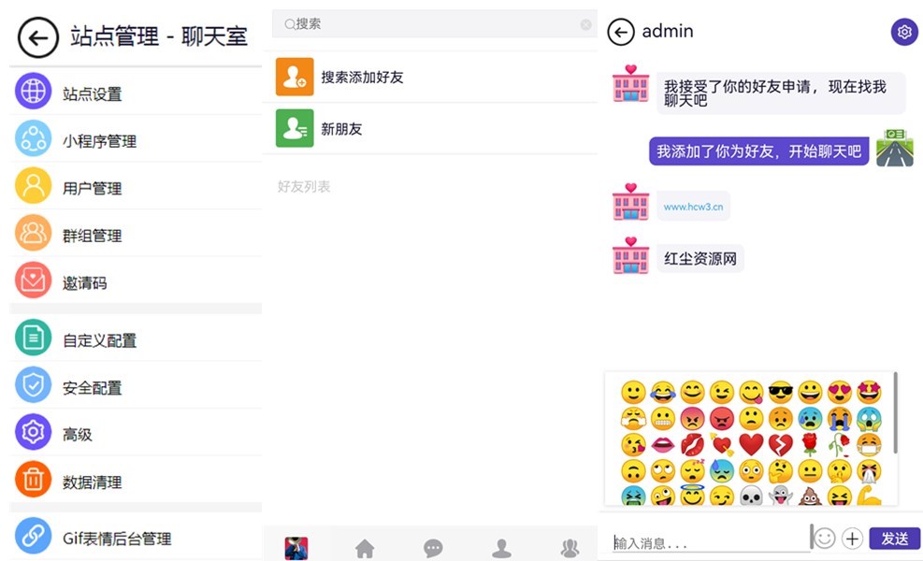Select 高级 menu entry
The image size is (923, 561).
coord(136,432)
